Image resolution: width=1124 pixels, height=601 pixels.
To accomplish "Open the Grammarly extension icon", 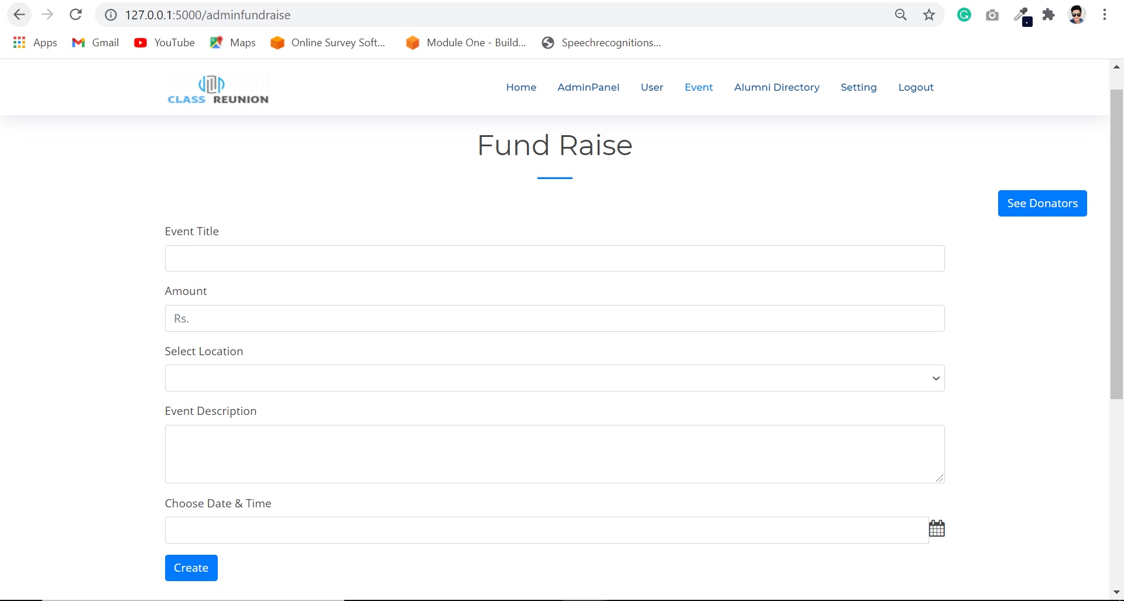I will (x=964, y=15).
